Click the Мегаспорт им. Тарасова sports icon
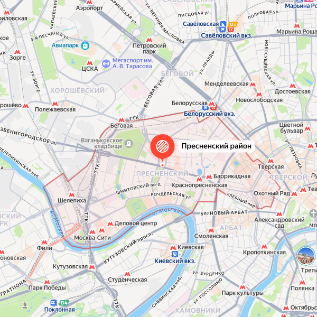 [x=106, y=64]
